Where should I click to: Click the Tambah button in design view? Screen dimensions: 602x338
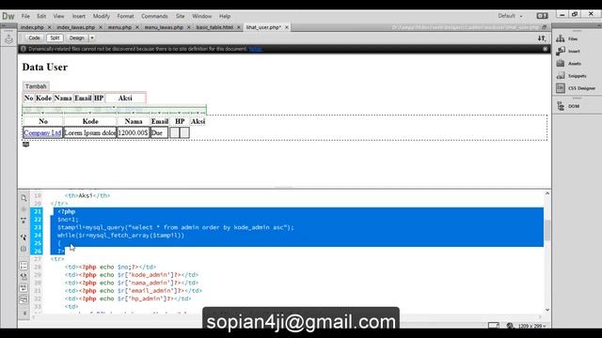coord(36,86)
